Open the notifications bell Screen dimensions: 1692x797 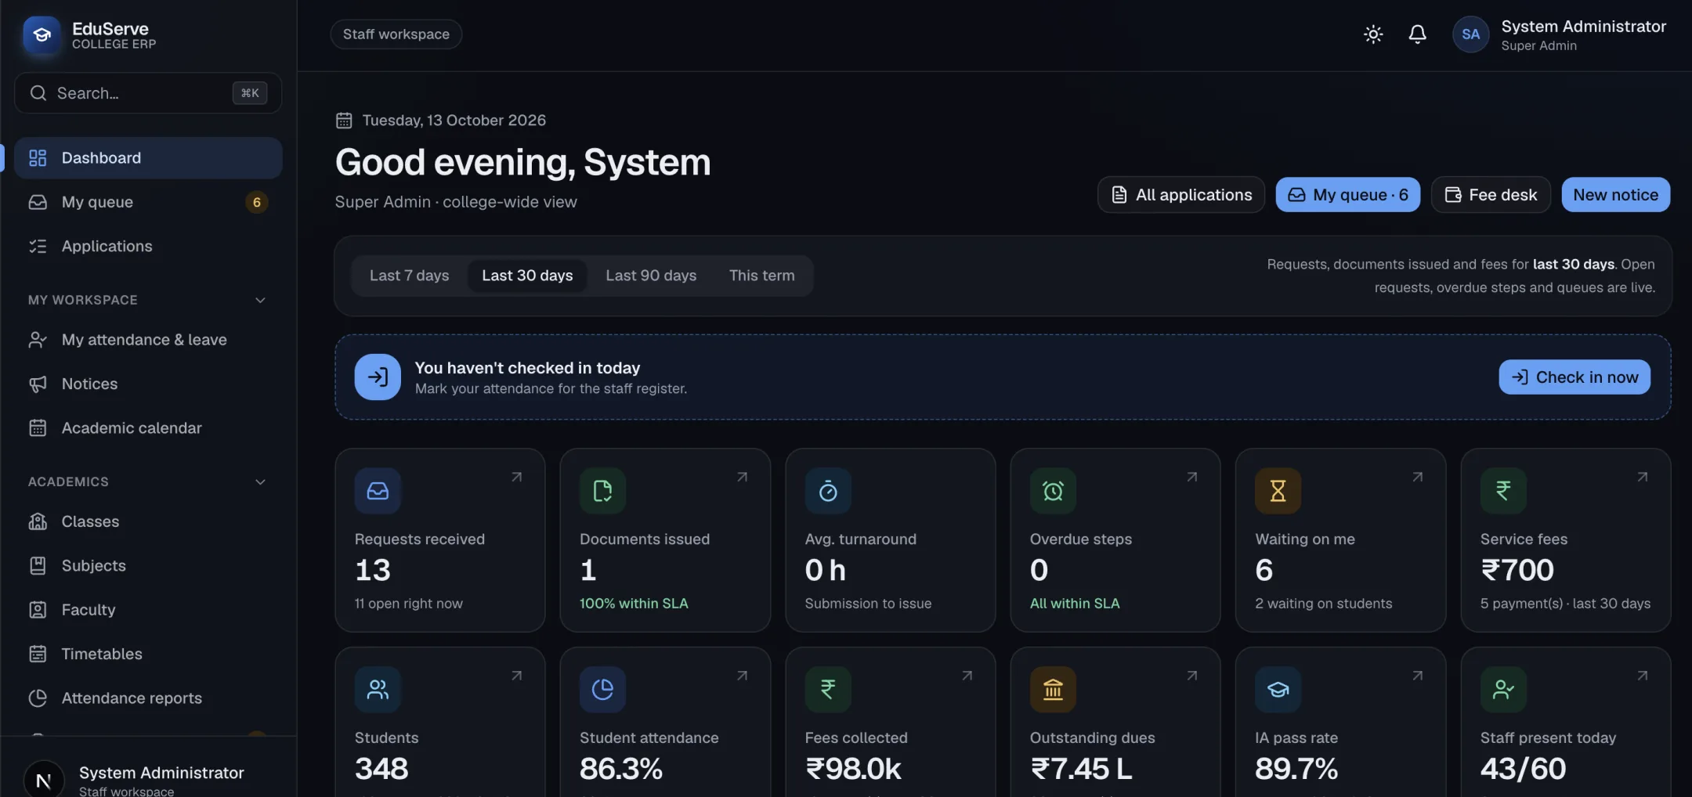[x=1417, y=34]
